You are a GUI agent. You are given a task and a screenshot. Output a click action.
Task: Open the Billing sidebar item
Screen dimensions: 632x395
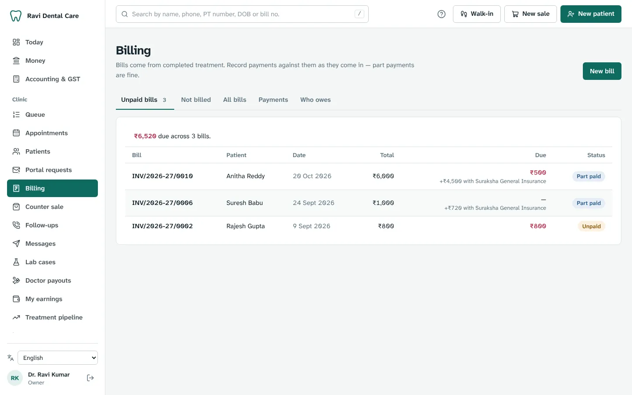click(x=52, y=188)
